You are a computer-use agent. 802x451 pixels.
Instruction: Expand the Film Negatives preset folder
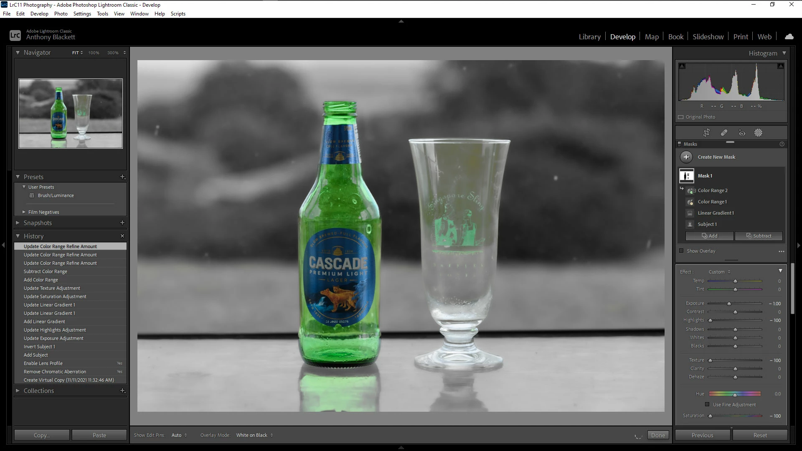(x=24, y=212)
